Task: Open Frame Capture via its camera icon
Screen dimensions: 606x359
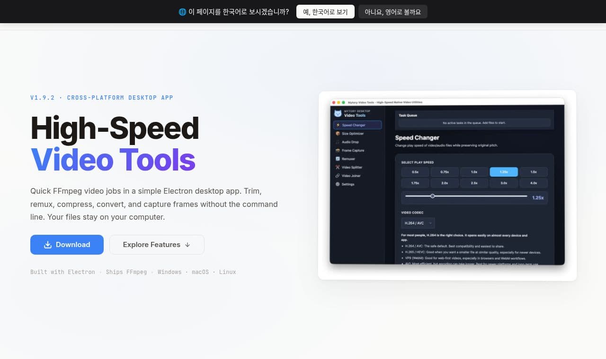Action: (338, 151)
